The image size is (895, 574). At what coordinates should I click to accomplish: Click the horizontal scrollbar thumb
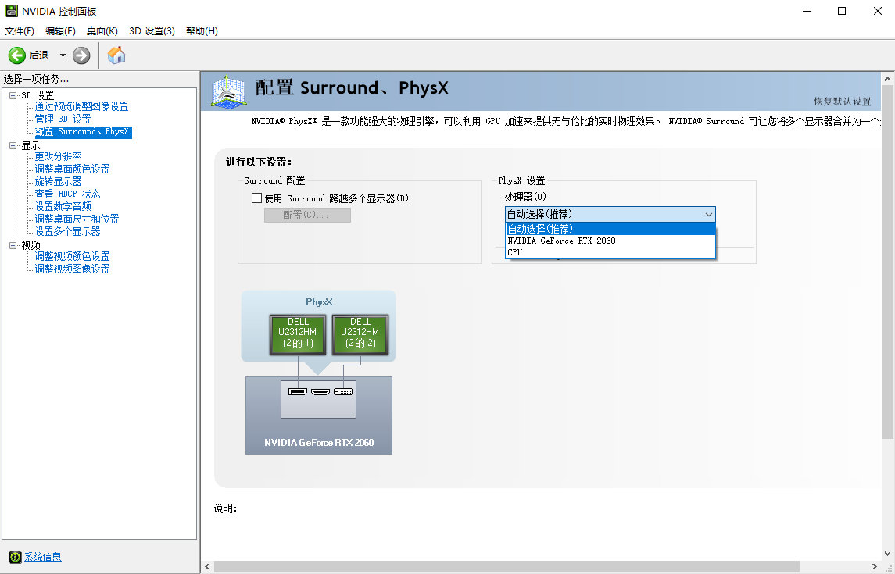[x=507, y=567]
